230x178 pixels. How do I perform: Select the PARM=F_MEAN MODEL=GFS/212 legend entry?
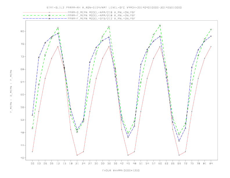click(x=101, y=19)
